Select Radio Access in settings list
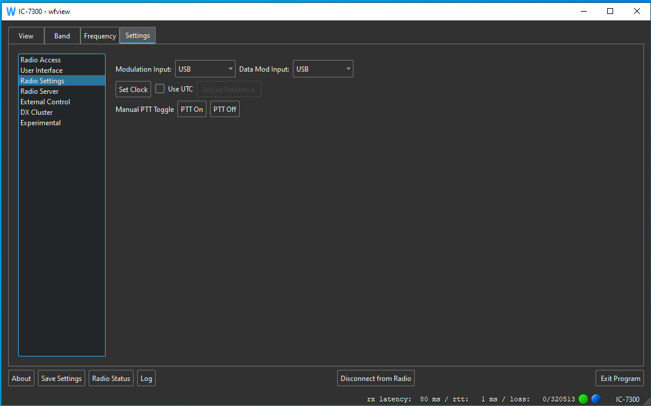 [41, 60]
